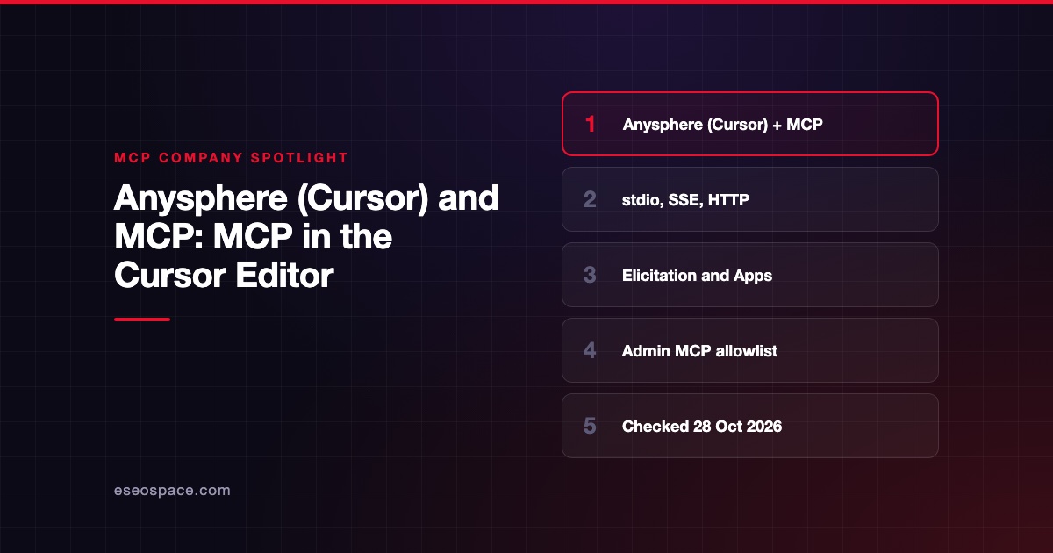Image resolution: width=1053 pixels, height=553 pixels.
Task: Click the eseospace.com link
Action: 172,491
